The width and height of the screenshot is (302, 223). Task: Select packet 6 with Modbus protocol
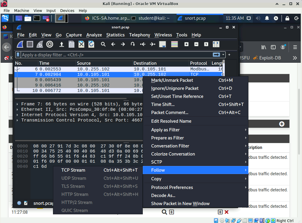[x=119, y=69]
